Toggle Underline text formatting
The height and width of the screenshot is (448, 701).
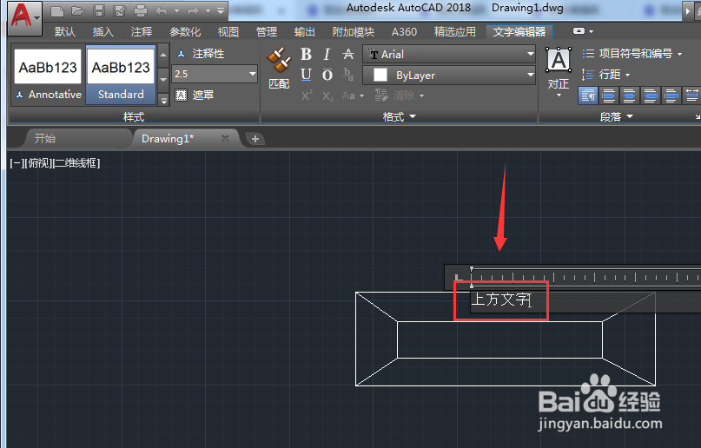pyautogui.click(x=307, y=75)
